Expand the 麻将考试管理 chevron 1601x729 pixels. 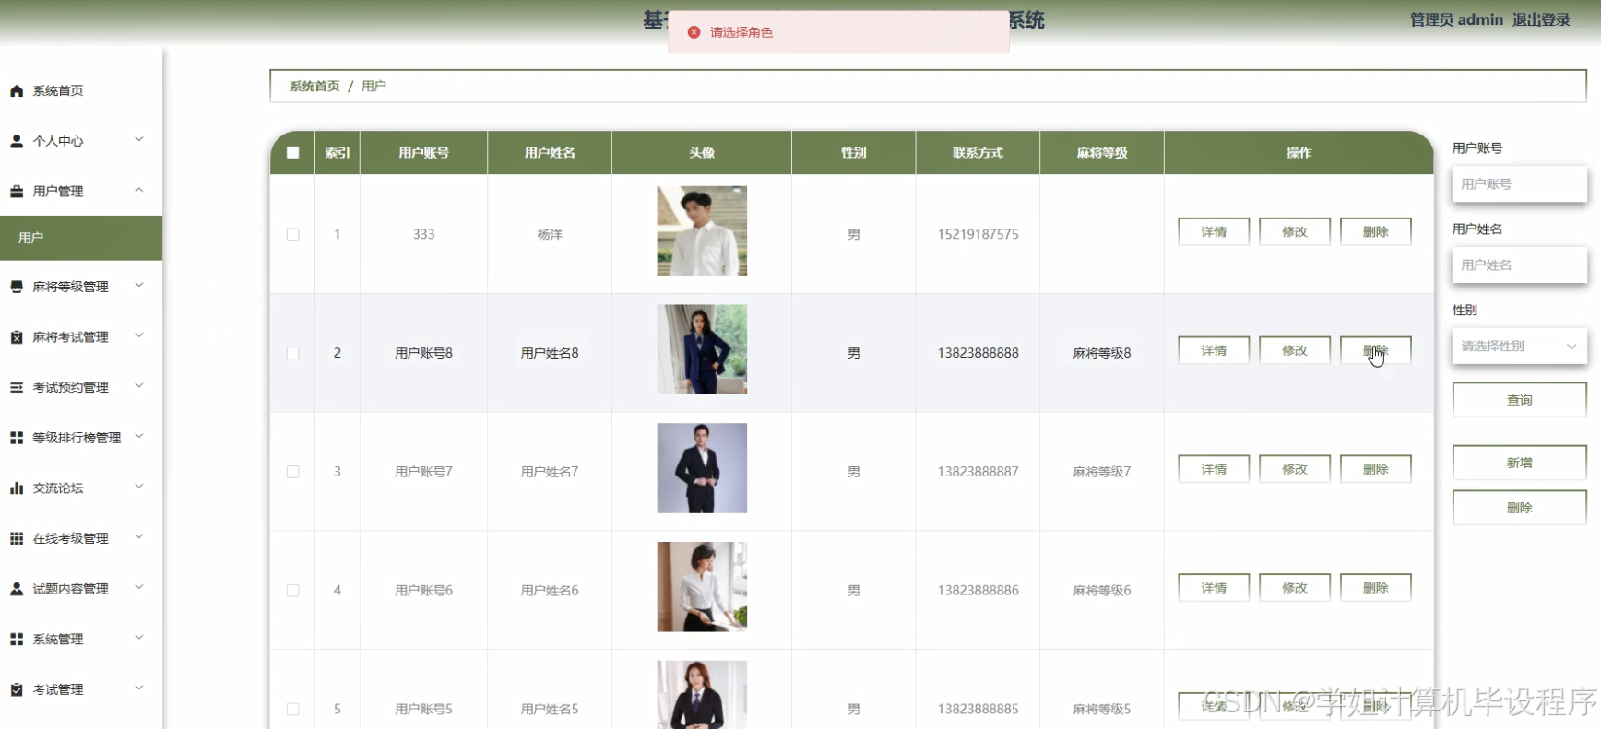pos(139,336)
